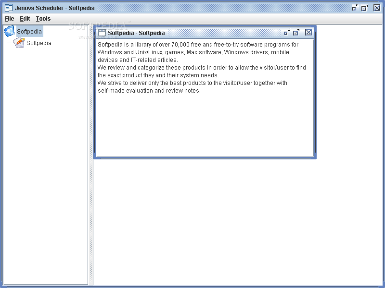Click the title text "Jenova Scheduler - Softpedia"
385x288 pixels.
coord(54,8)
